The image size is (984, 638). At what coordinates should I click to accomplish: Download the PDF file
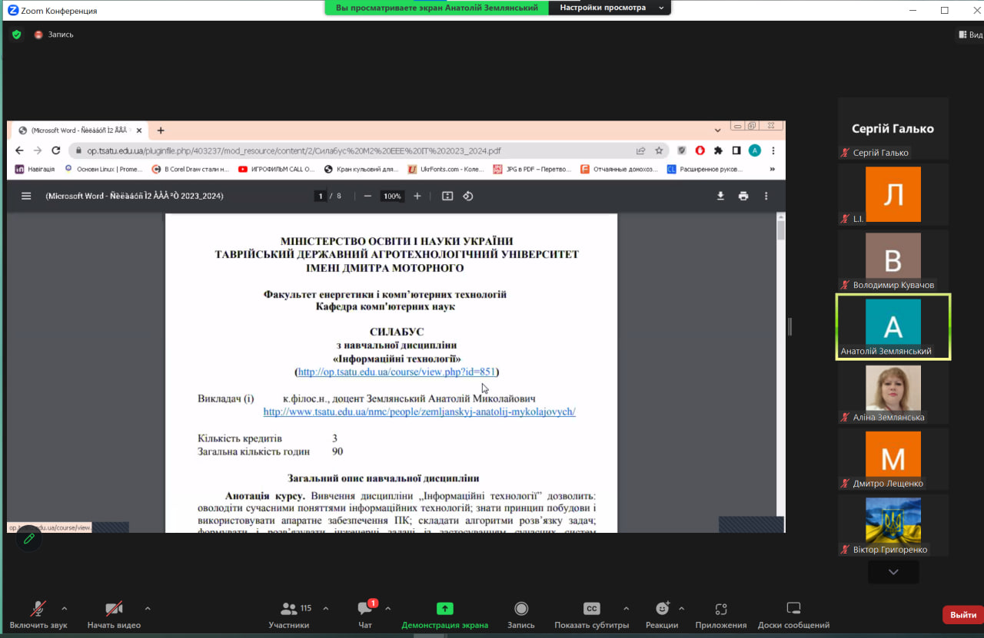click(x=720, y=197)
